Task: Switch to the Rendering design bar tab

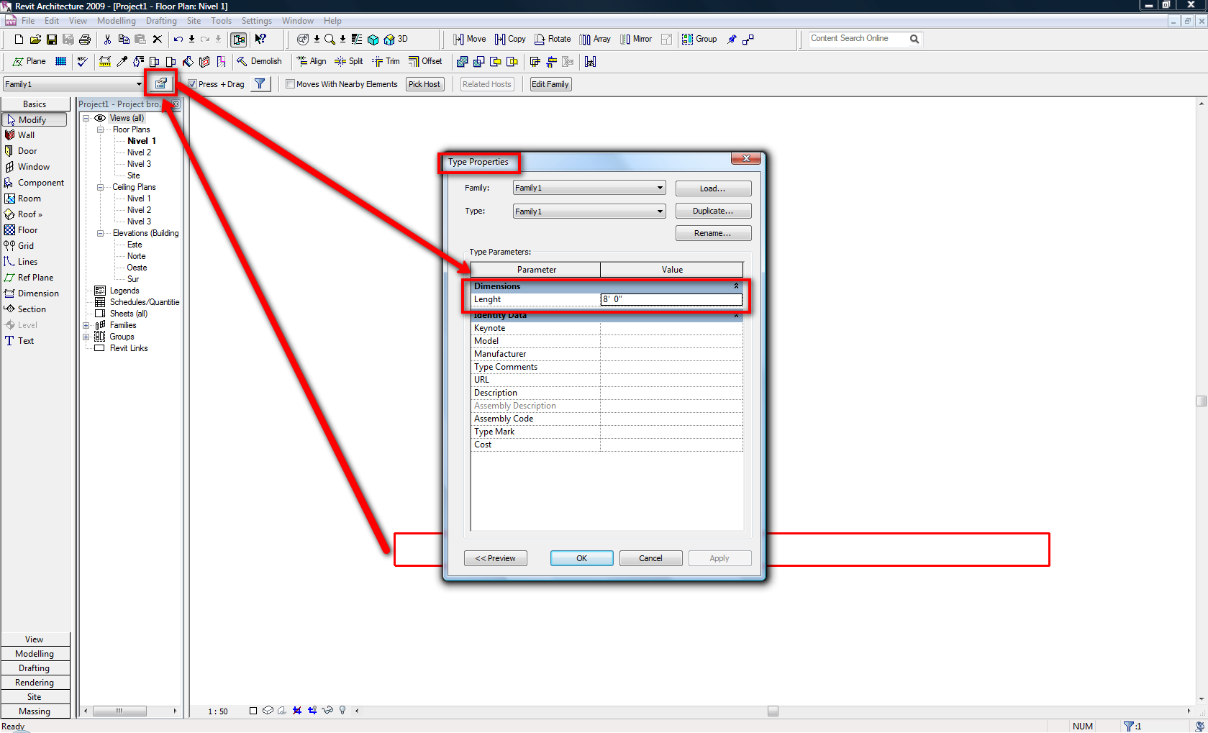Action: click(35, 683)
